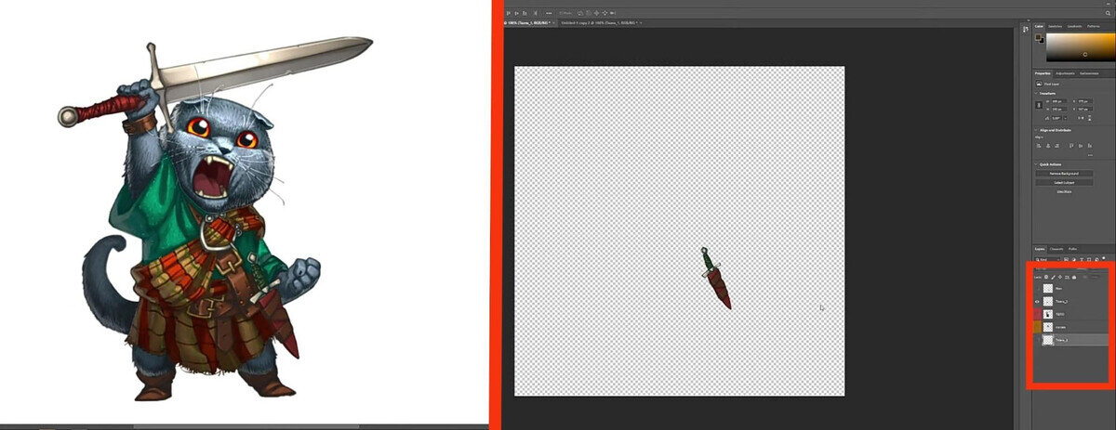Screen dimensions: 1116x430
Task: Filter layers by type (T) icon
Action: click(1081, 259)
